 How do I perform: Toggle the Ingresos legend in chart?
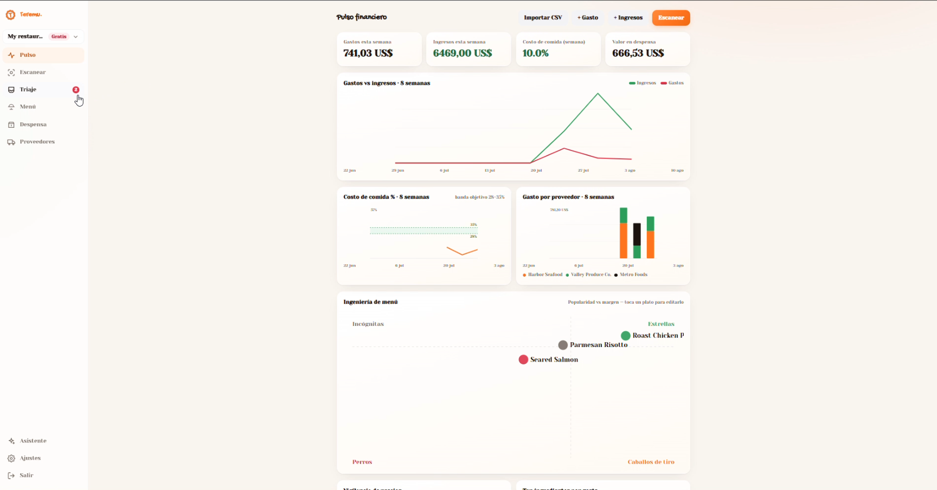point(643,83)
